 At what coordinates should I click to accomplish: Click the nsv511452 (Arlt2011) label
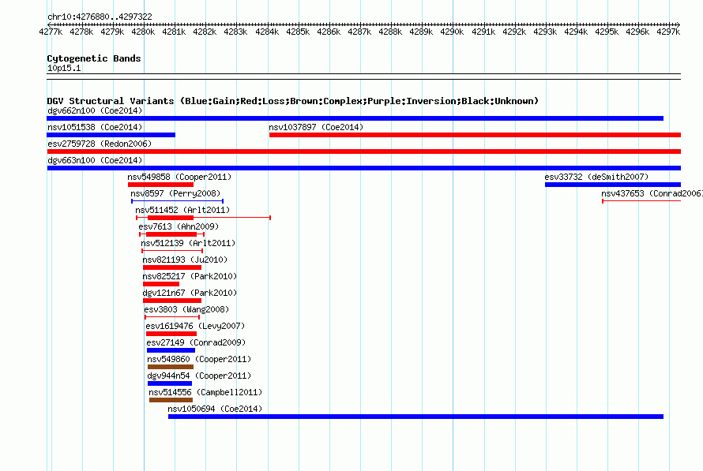pyautogui.click(x=182, y=210)
